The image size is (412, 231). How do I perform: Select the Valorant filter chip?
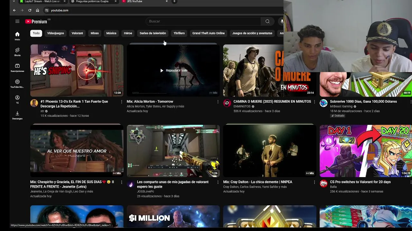click(77, 33)
